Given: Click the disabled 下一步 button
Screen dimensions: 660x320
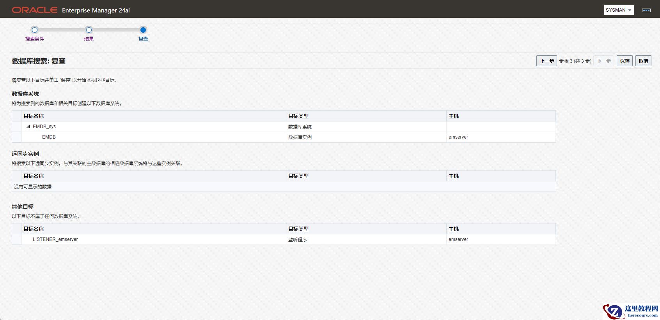Looking at the screenshot, I should tap(604, 61).
